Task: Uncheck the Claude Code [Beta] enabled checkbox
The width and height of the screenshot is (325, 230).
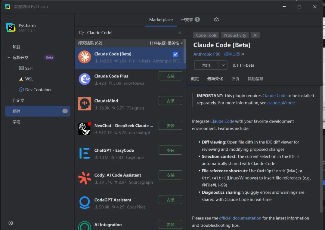Action: [175, 54]
